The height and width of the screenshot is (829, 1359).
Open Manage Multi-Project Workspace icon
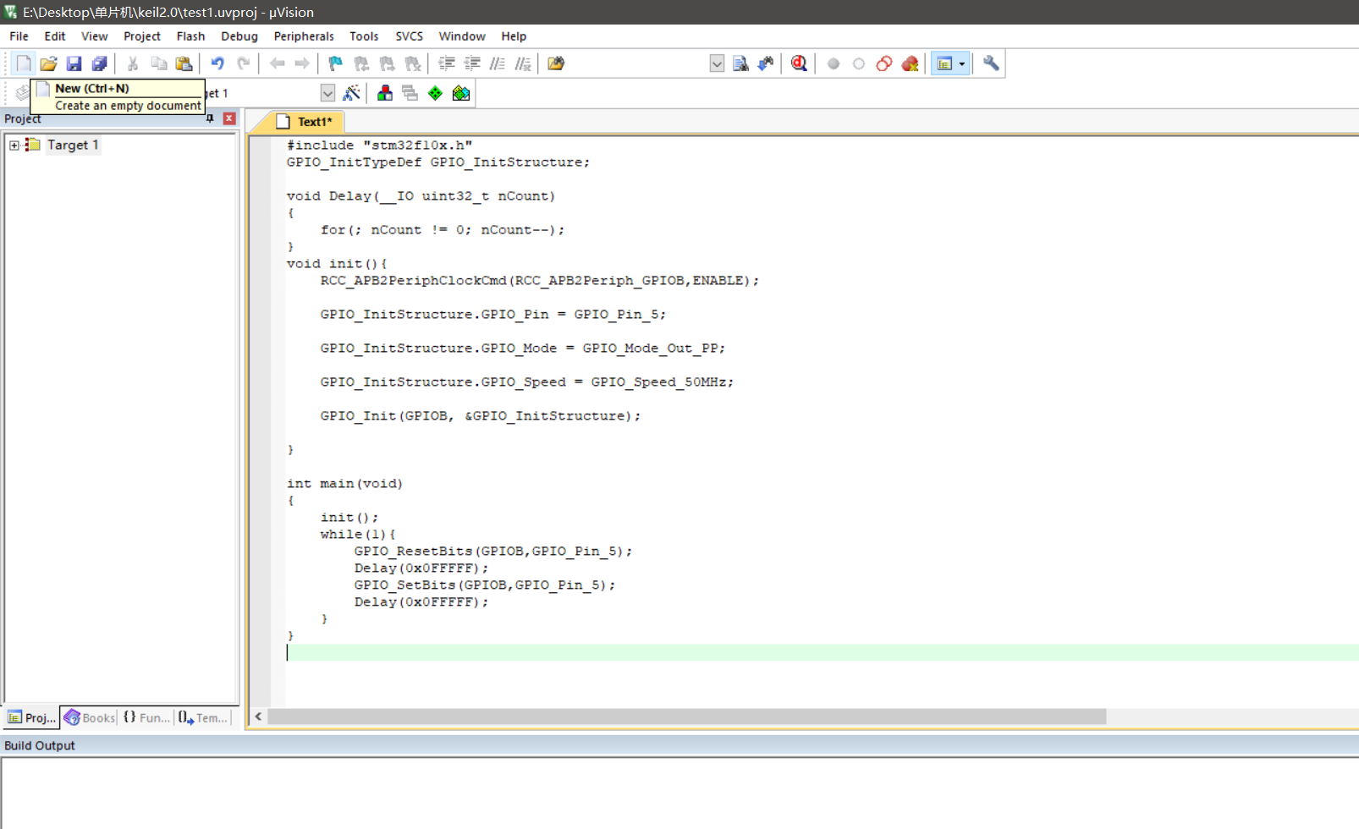pos(410,93)
